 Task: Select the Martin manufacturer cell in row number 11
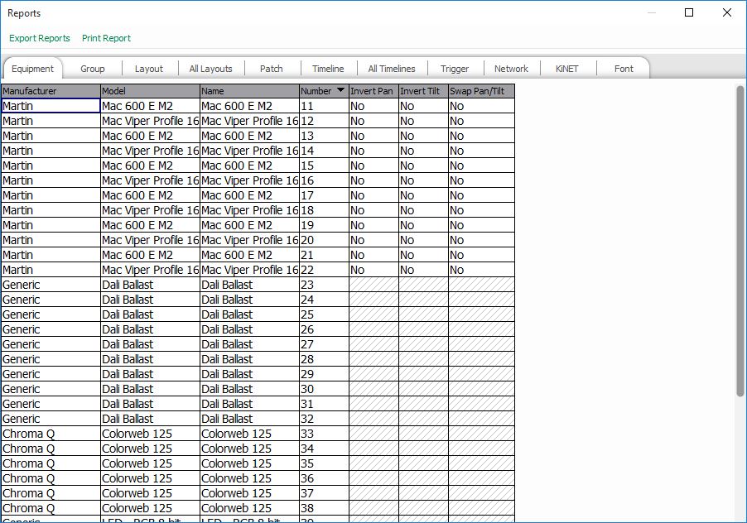[x=51, y=106]
